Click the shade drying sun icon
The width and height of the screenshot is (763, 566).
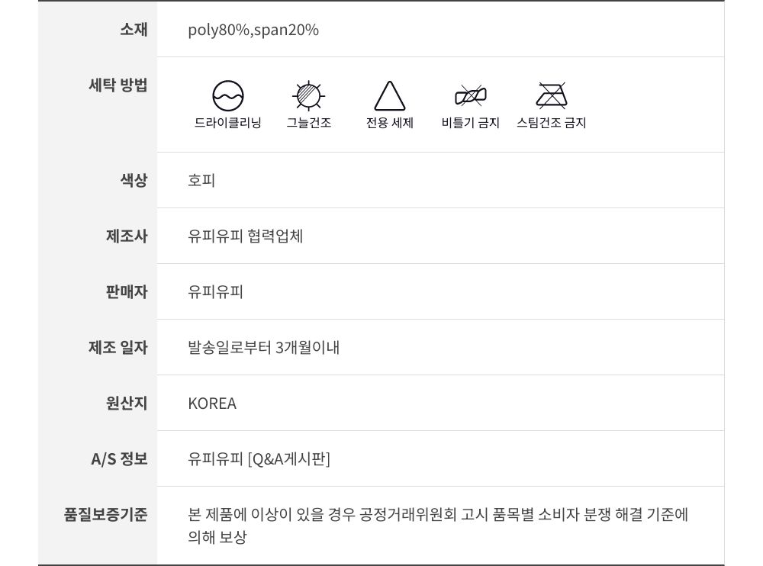(x=309, y=96)
